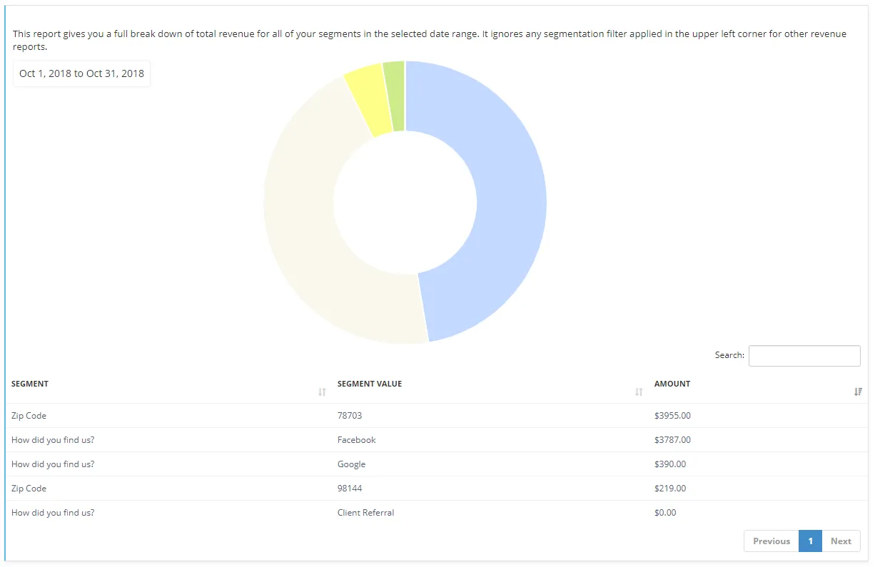
Task: Click the Search label text
Action: point(729,355)
